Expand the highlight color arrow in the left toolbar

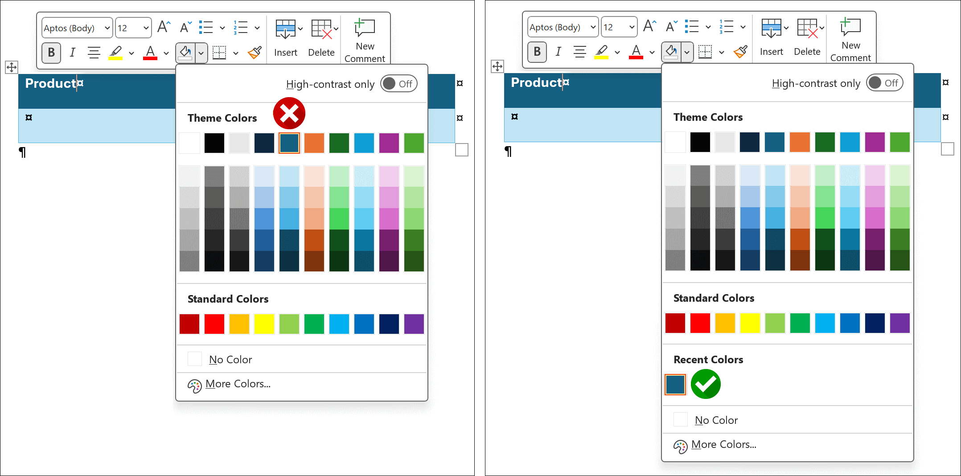[x=131, y=53]
